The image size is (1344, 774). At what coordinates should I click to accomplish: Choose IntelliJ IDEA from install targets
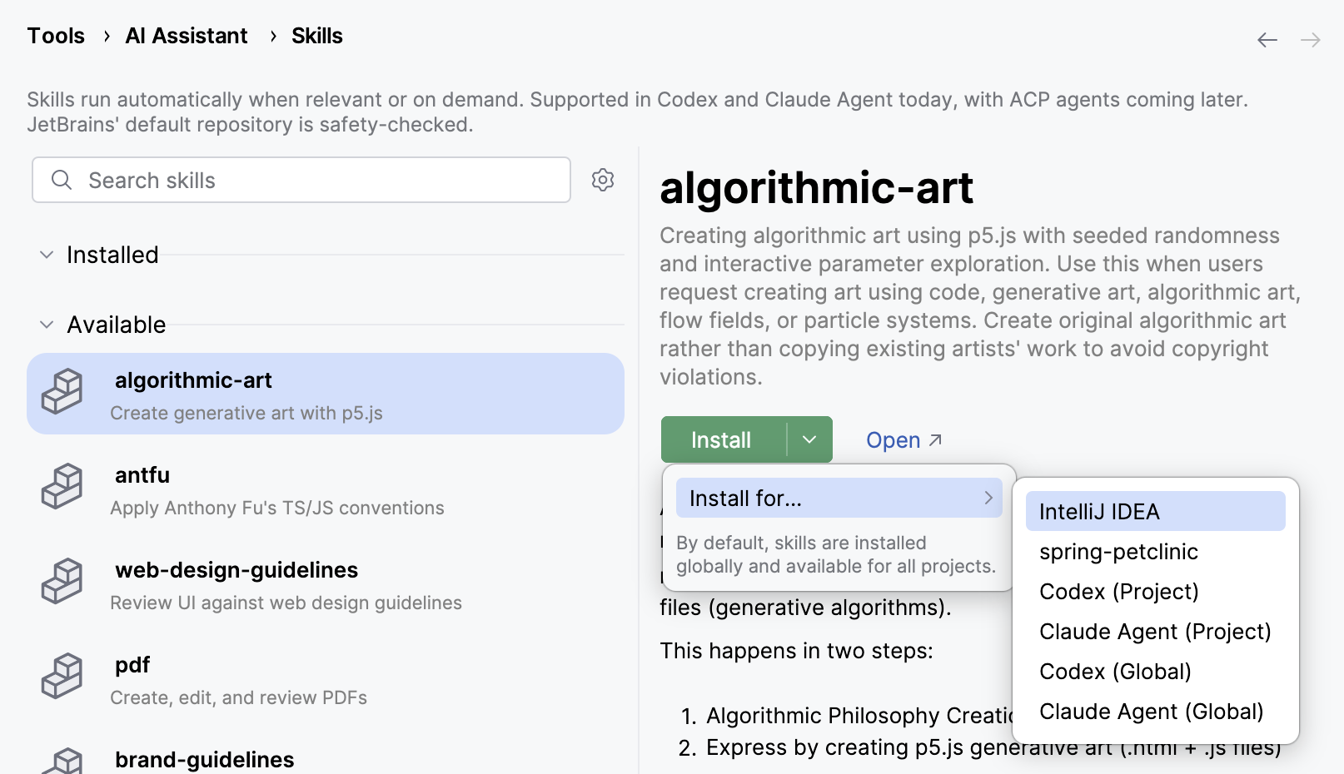pos(1099,511)
